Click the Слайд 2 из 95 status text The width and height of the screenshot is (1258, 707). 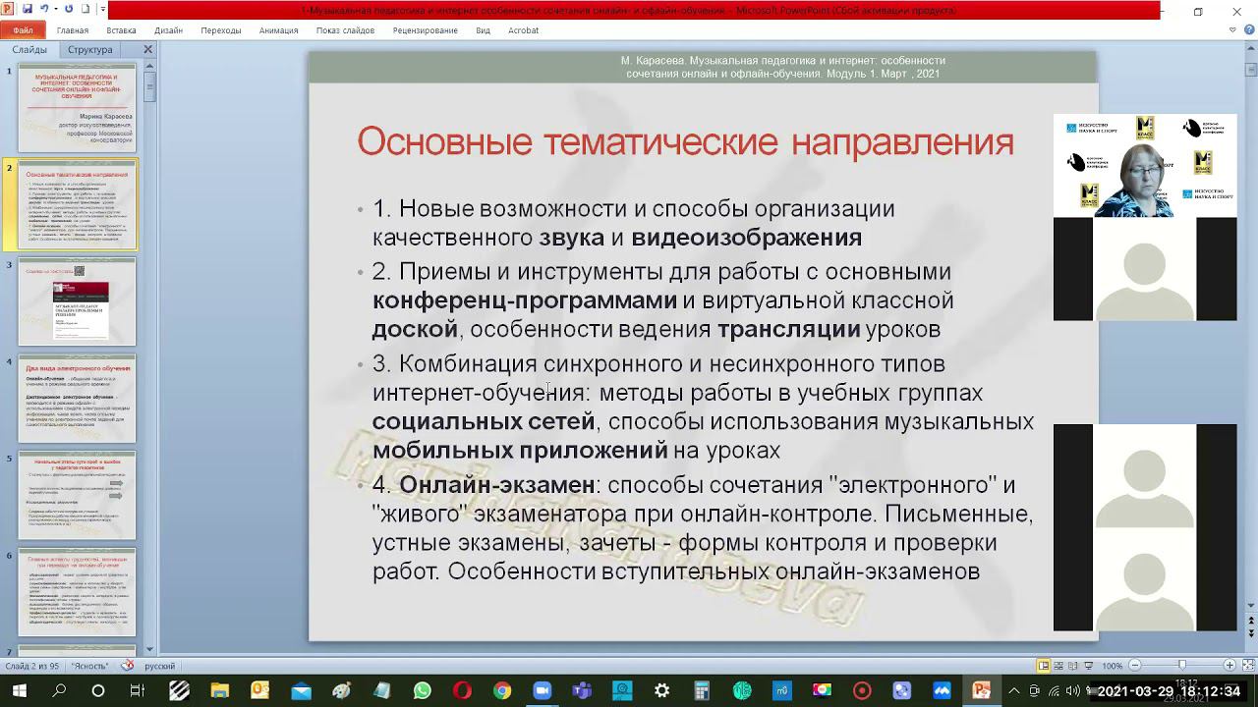(32, 666)
